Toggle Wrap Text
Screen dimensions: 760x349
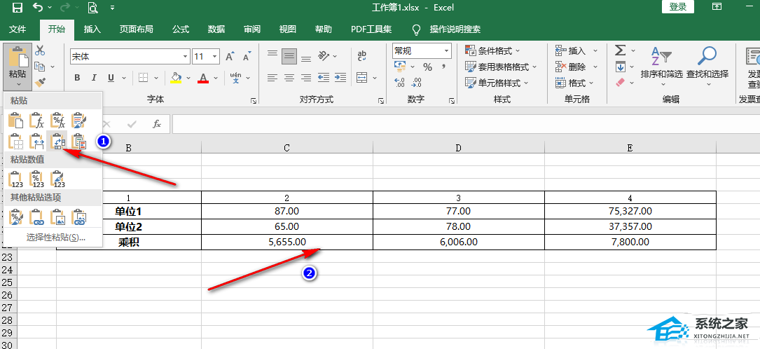[x=362, y=56]
